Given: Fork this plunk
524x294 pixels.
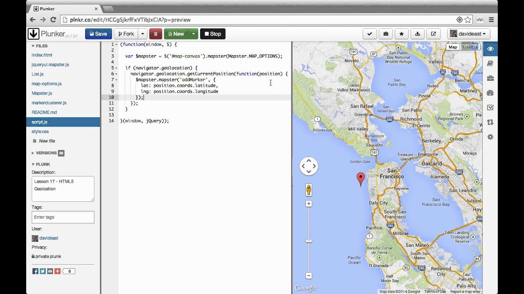Looking at the screenshot, I should click(x=126, y=34).
